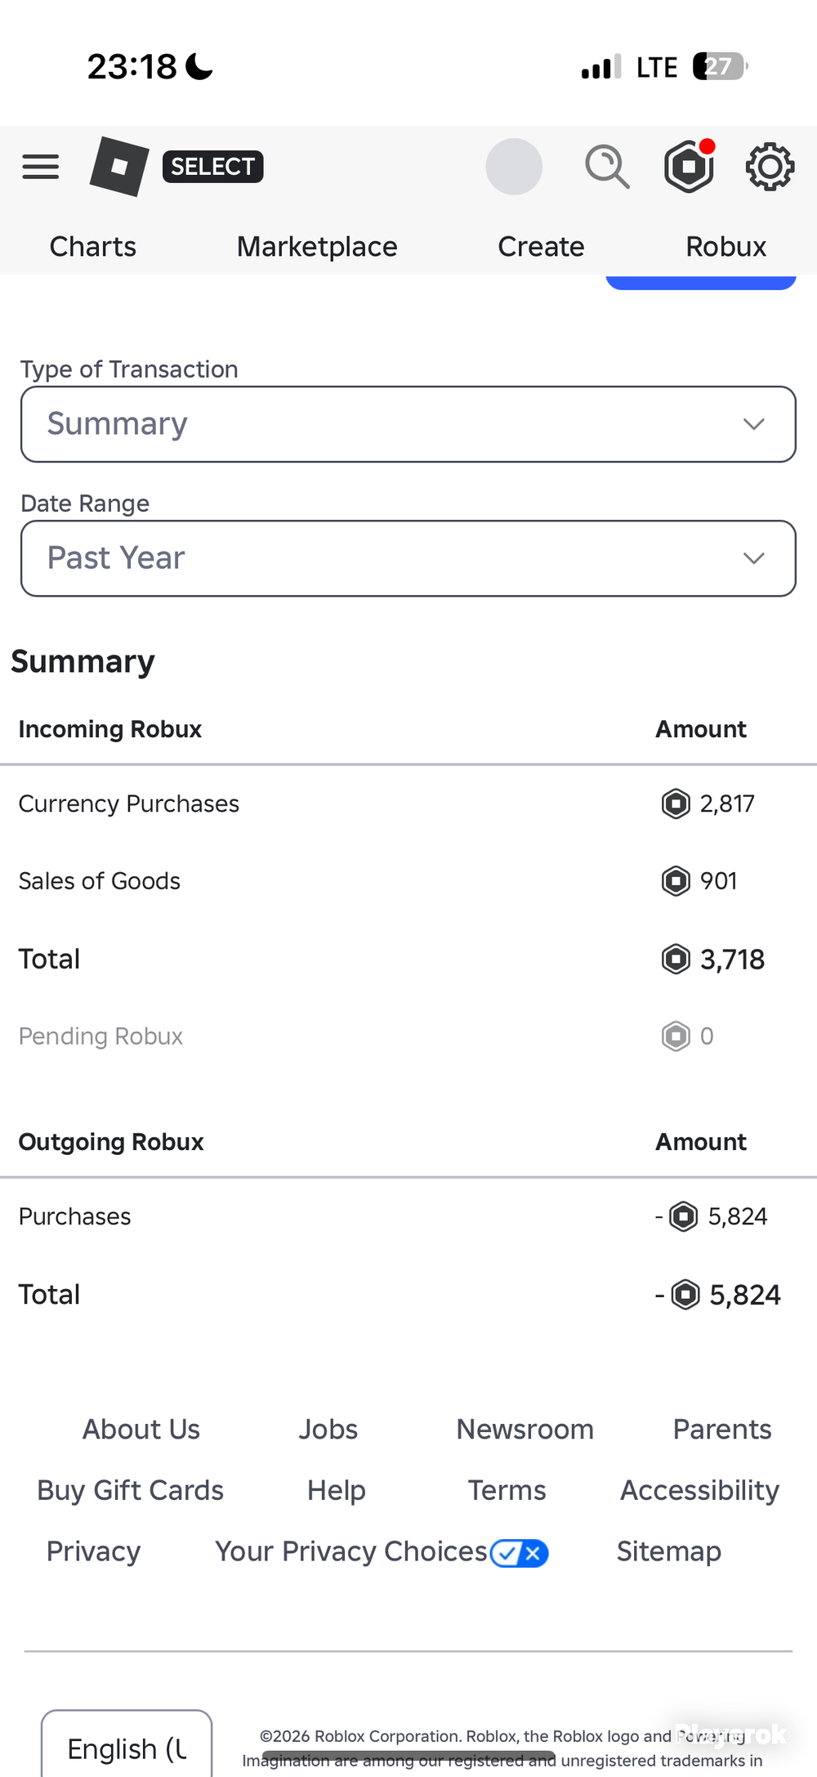Expand the Date Range Past Year dropdown

pos(408,558)
